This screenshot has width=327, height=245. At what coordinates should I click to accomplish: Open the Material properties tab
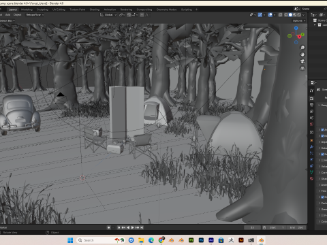pos(311,178)
